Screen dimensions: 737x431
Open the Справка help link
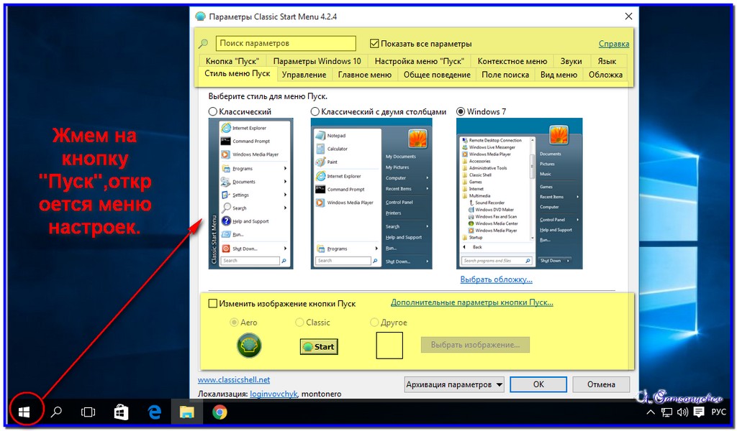614,44
